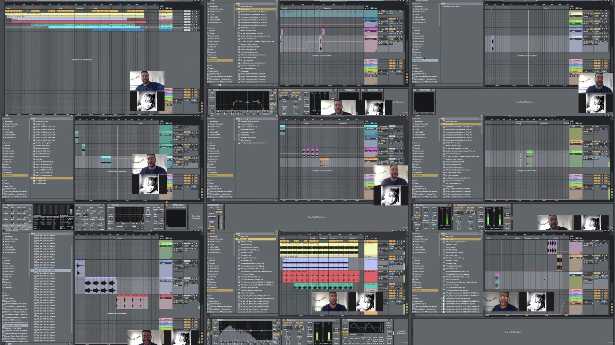Open FX 2 Device On chooser, top-middle window

pos(371,39)
